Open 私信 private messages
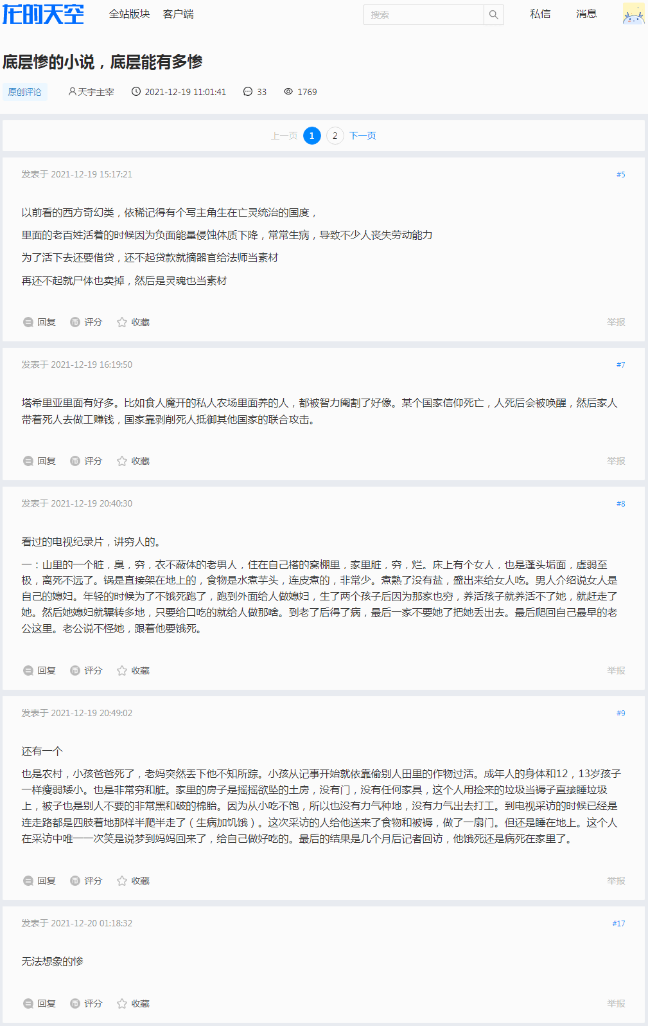 [x=540, y=14]
